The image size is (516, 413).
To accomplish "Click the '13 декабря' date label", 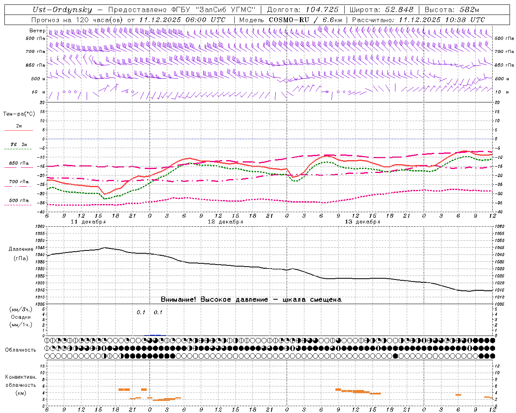I will 363,222.
